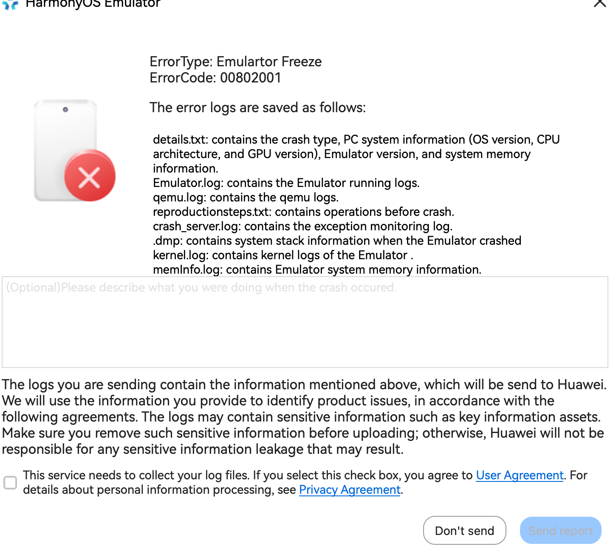This screenshot has height=549, width=616.
Task: Click the Send report button
Action: tap(560, 530)
